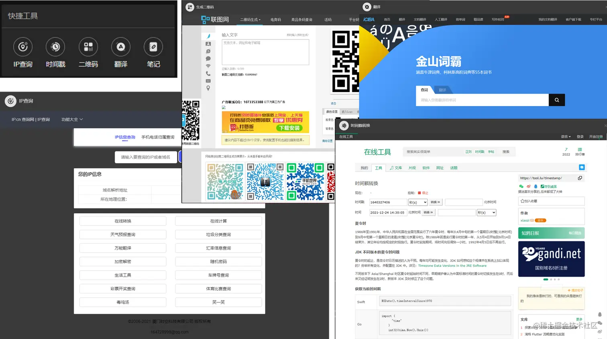The width and height of the screenshot is (607, 339).
Task: Open the 语言 language dropdown
Action: [x=566, y=137]
